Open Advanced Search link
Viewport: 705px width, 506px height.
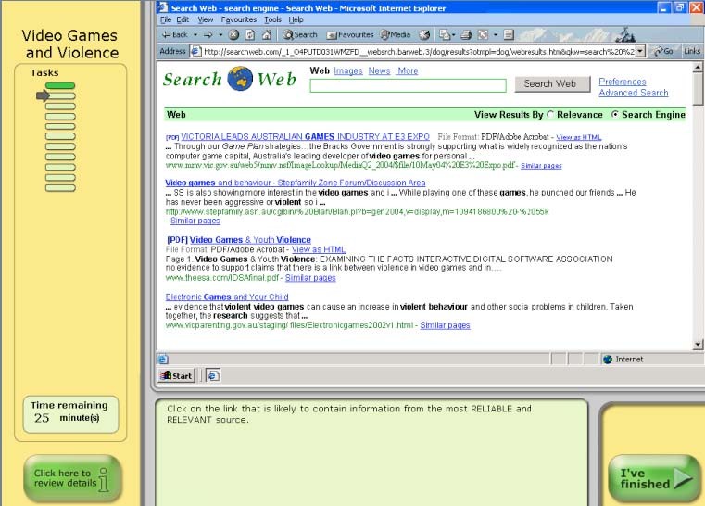point(633,93)
